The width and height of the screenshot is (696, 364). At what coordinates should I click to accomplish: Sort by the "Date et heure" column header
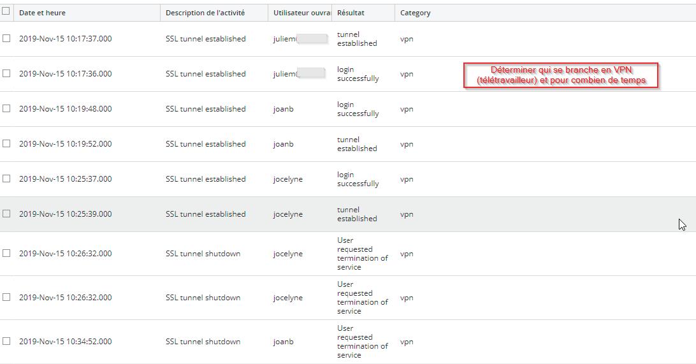[x=42, y=13]
